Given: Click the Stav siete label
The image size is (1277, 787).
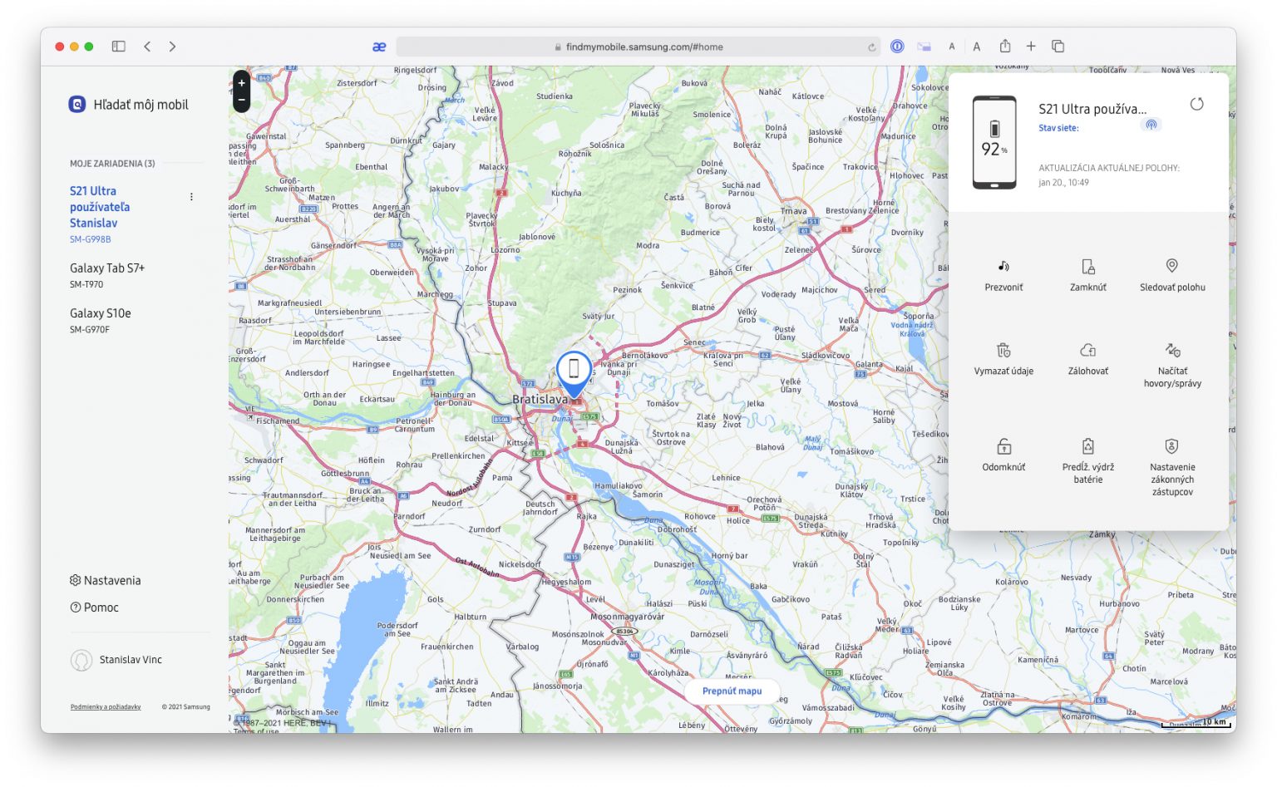Looking at the screenshot, I should [x=1058, y=128].
